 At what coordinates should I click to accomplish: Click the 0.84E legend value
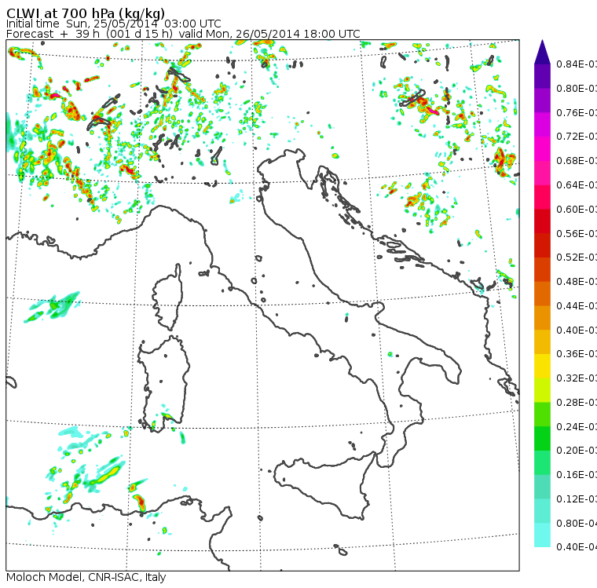(577, 64)
